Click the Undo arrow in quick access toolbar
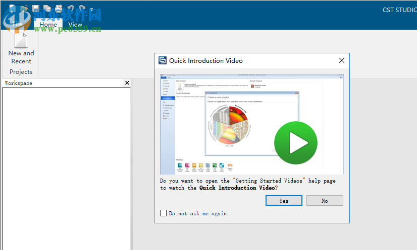This screenshot has width=417, height=250. (71, 9)
